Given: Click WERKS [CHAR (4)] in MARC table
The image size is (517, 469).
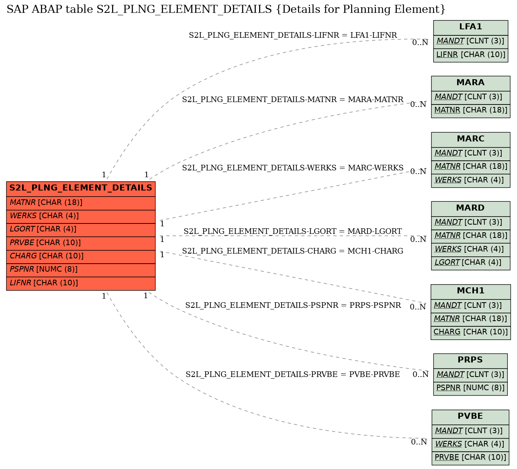Looking at the screenshot, I should pos(471,180).
